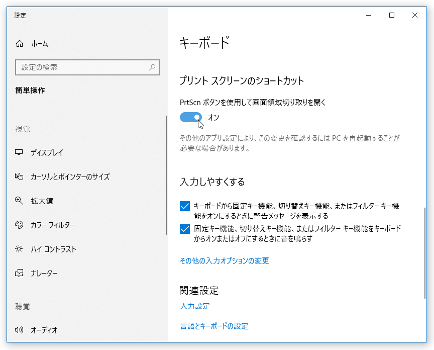Click the search magnifier icon

(x=152, y=67)
